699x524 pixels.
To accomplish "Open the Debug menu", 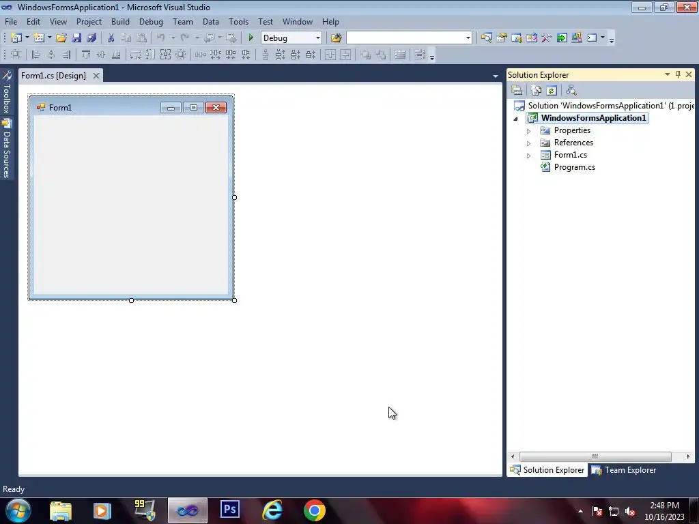I will click(151, 21).
